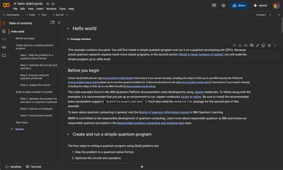Delete the cell with trash icon
Screen dimensions: 283x170
[x=269, y=45]
